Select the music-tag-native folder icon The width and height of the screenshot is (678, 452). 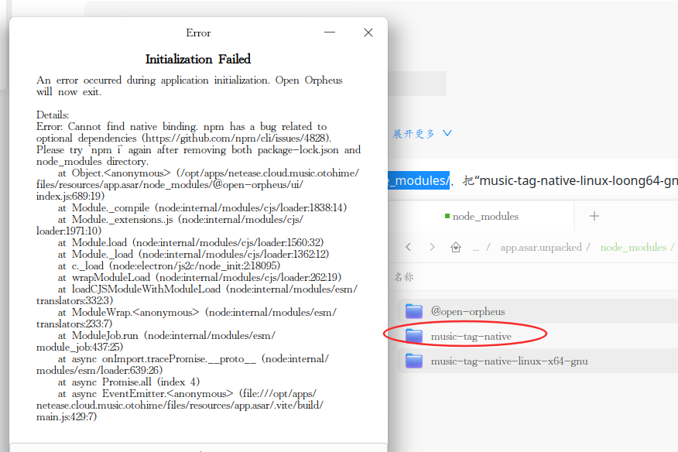click(414, 336)
